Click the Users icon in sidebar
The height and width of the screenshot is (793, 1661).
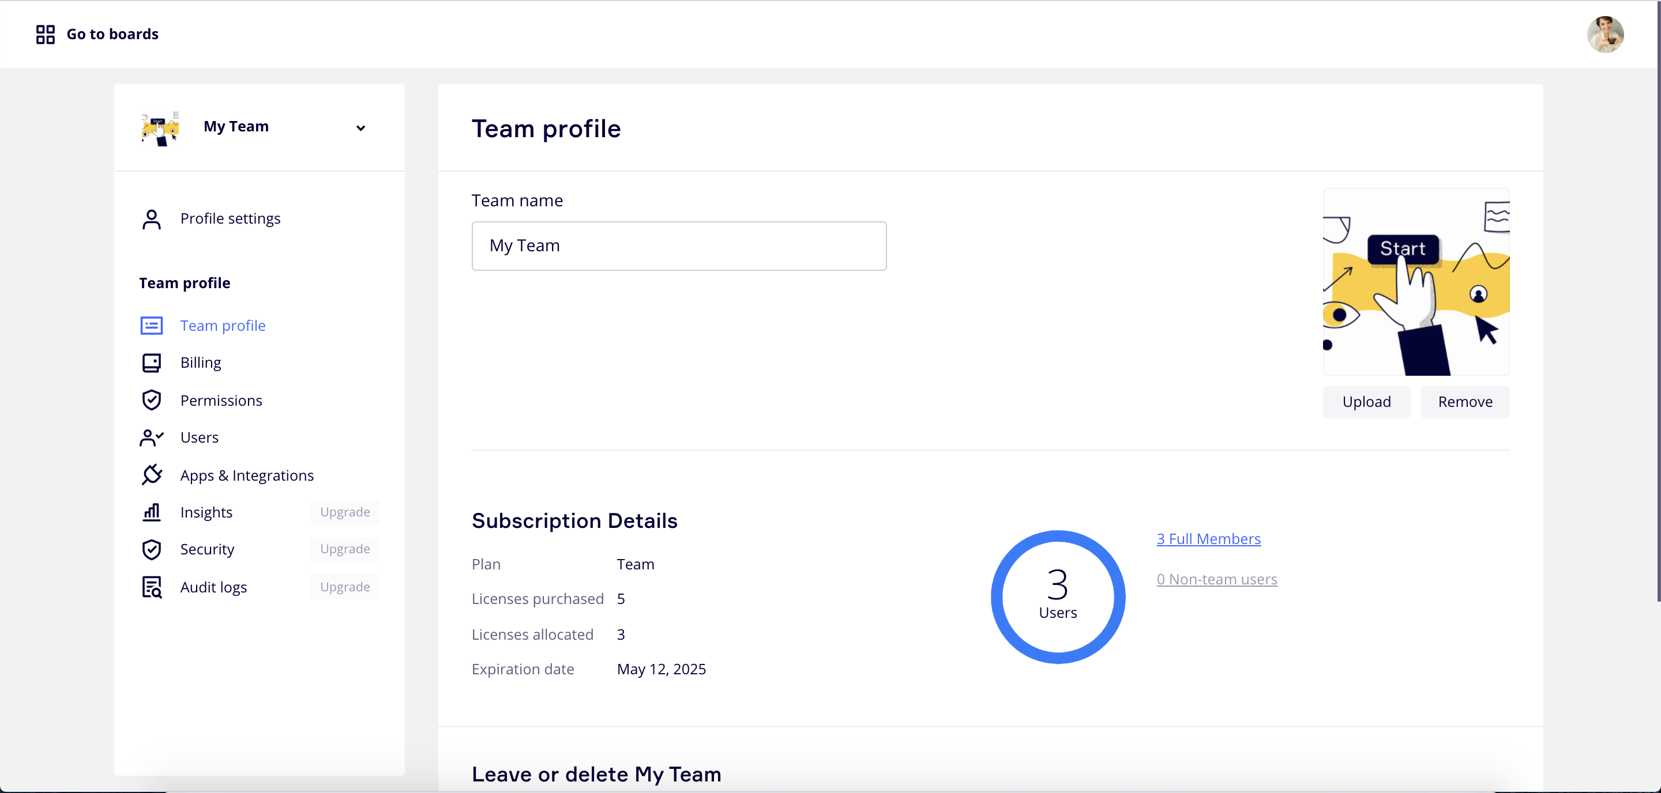coord(152,437)
